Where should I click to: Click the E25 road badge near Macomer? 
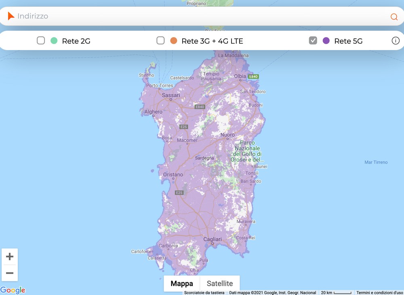tap(184, 127)
